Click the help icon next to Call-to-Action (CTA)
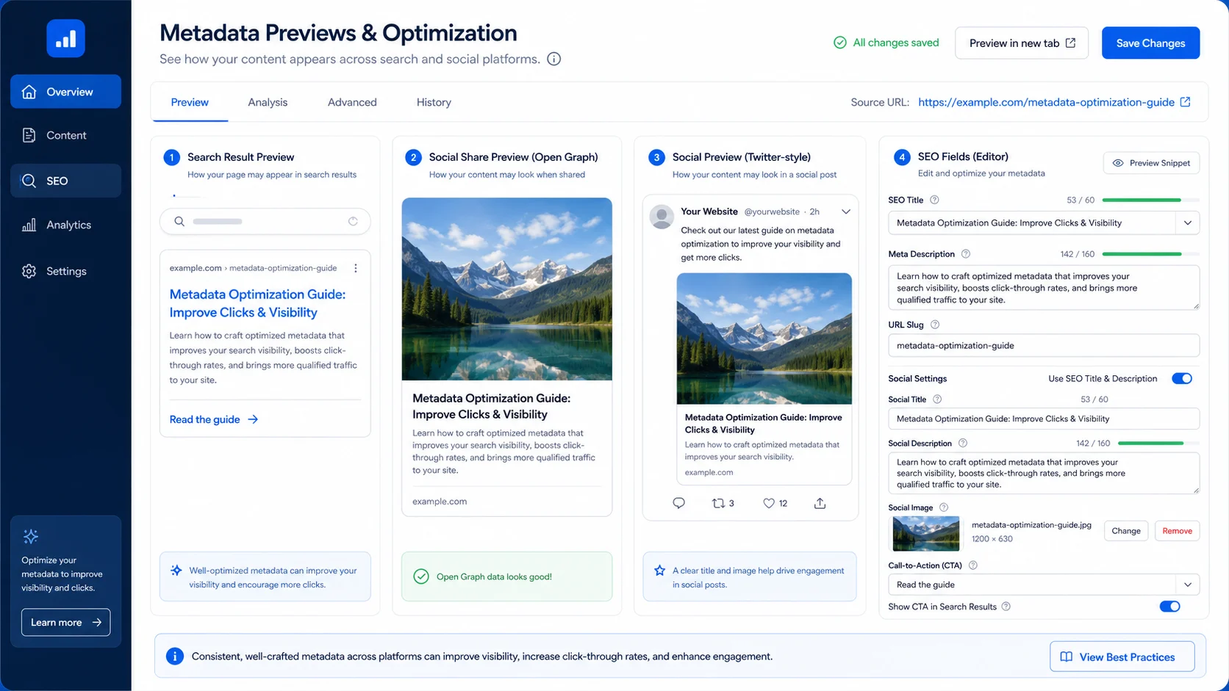 pyautogui.click(x=973, y=565)
